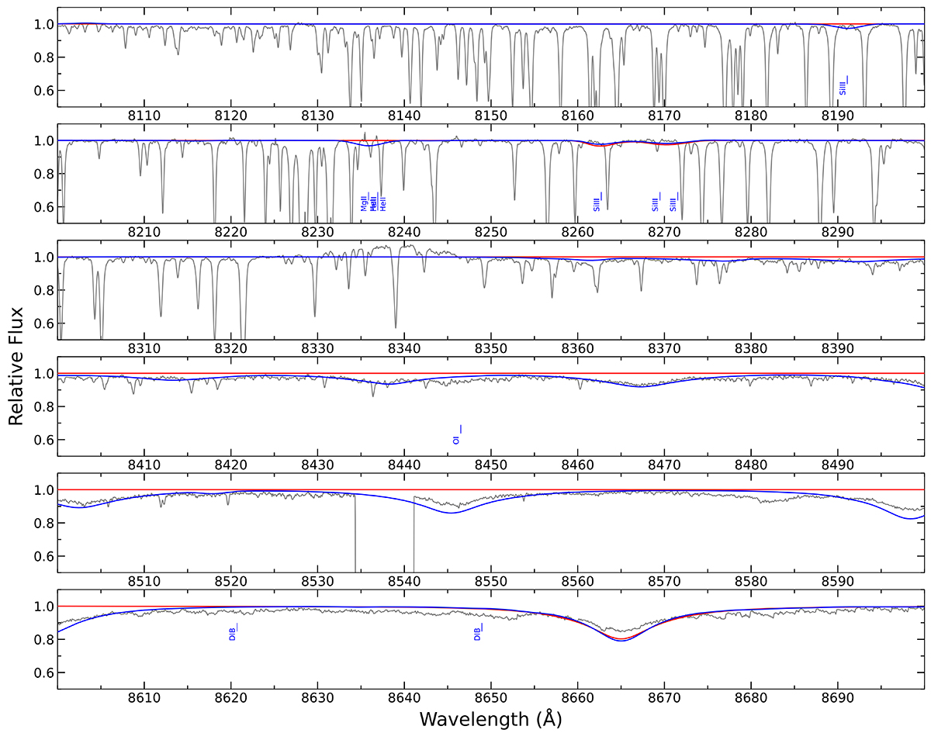The width and height of the screenshot is (931, 733).
Task: Click the SiIII label near 8262
Action: (597, 203)
